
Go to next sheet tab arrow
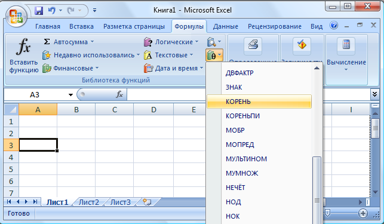coord(26,202)
